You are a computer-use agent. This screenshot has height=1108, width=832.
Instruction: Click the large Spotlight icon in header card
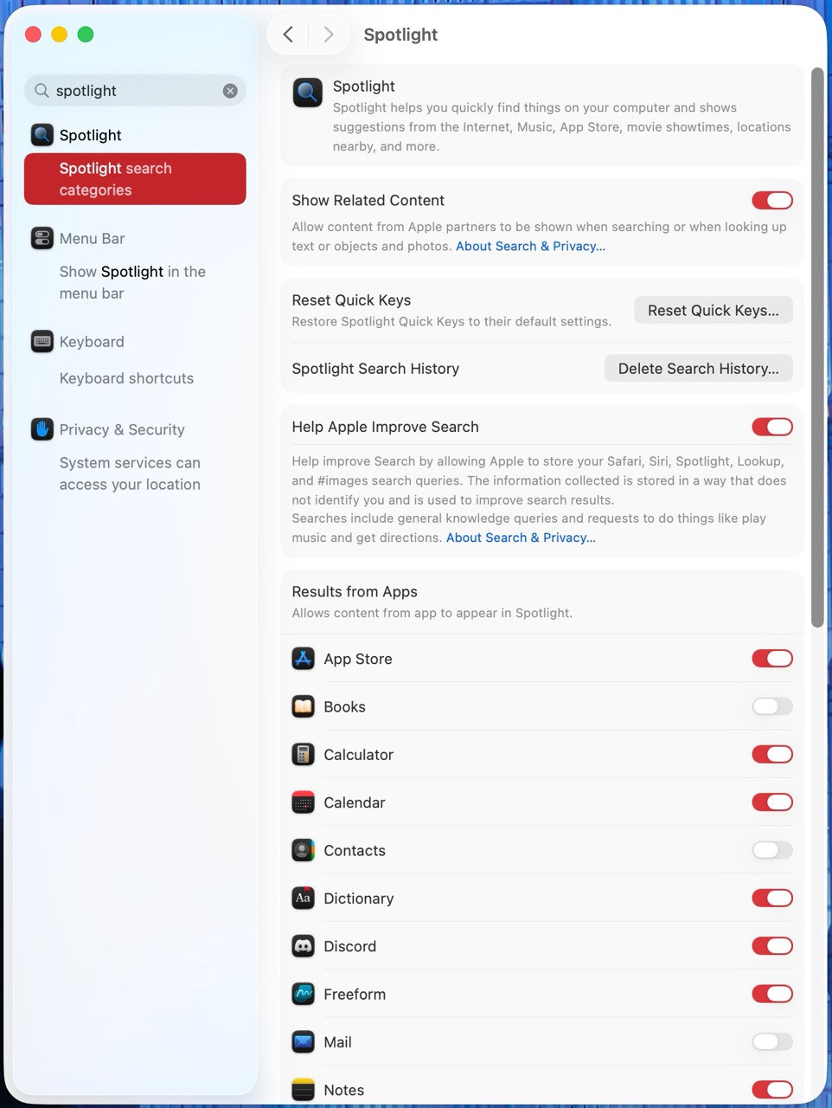[x=308, y=92]
